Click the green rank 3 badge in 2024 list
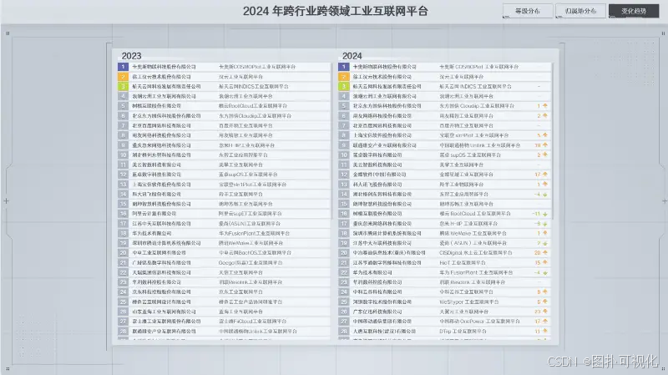 click(344, 87)
